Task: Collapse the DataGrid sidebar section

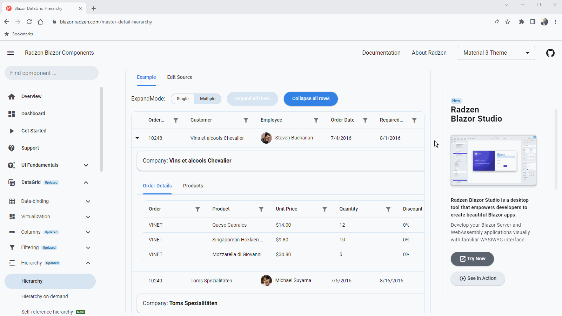Action: coord(86,183)
